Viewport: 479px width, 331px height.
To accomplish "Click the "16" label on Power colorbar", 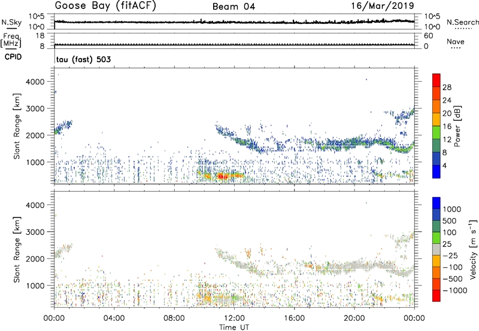I will [x=447, y=127].
